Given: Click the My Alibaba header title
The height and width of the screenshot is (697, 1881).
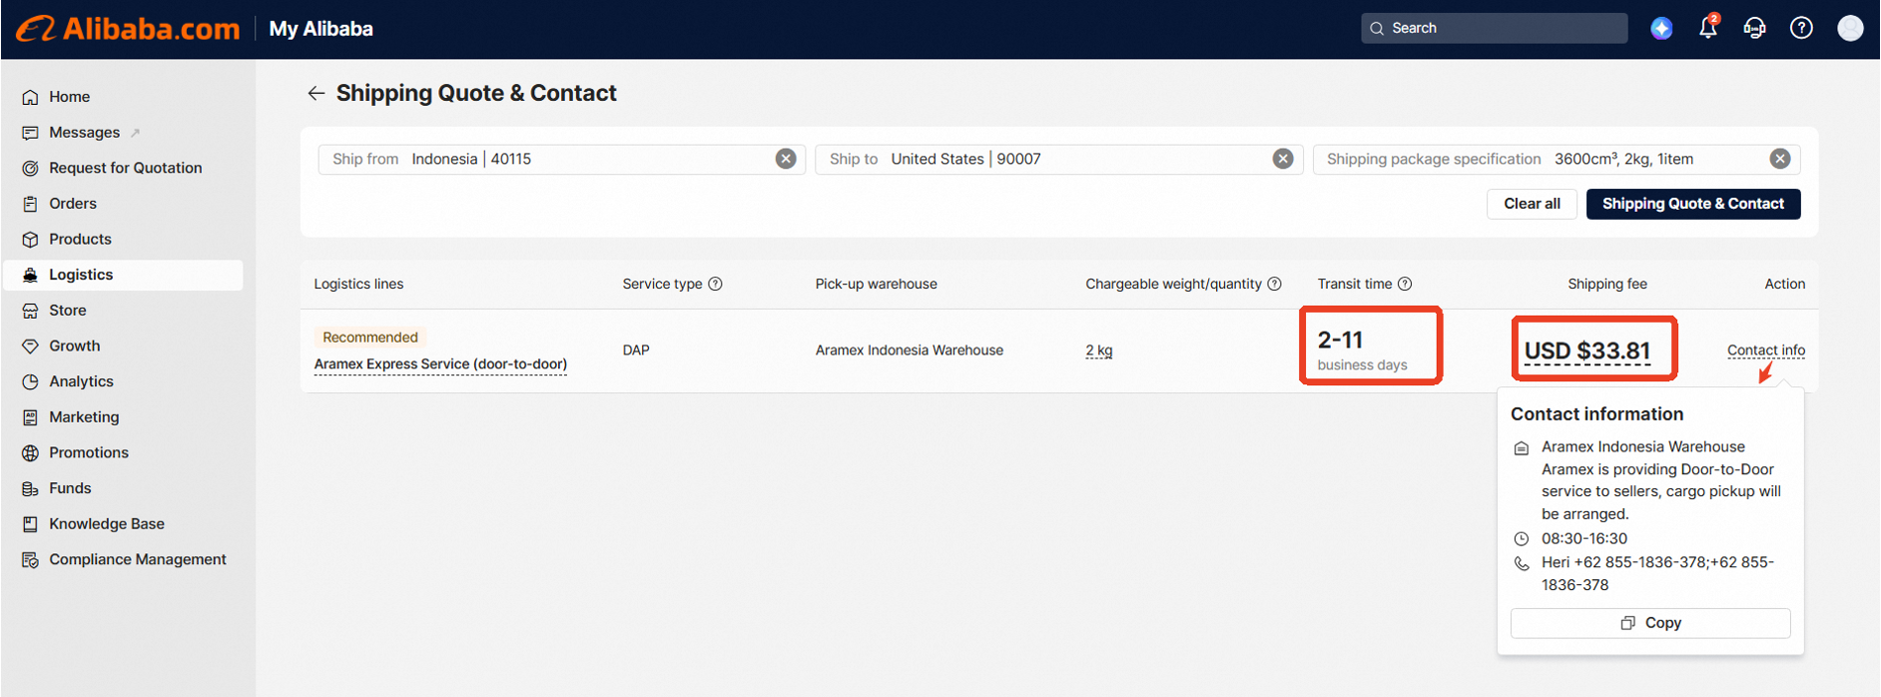Looking at the screenshot, I should (x=320, y=29).
